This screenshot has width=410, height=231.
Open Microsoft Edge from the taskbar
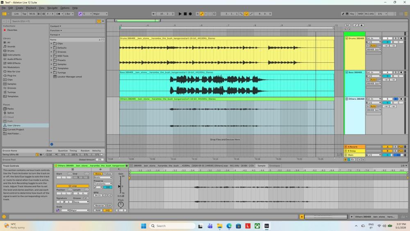(x=229, y=226)
